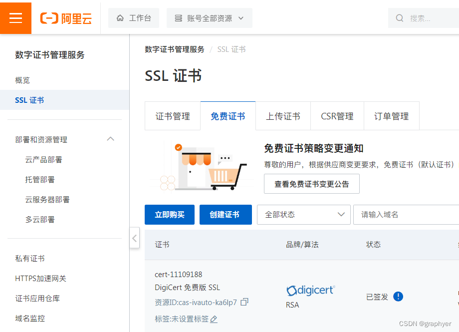Image resolution: width=459 pixels, height=332 pixels.
Task: Click the 免费证书策略变更通知 heading
Action: tap(313, 148)
